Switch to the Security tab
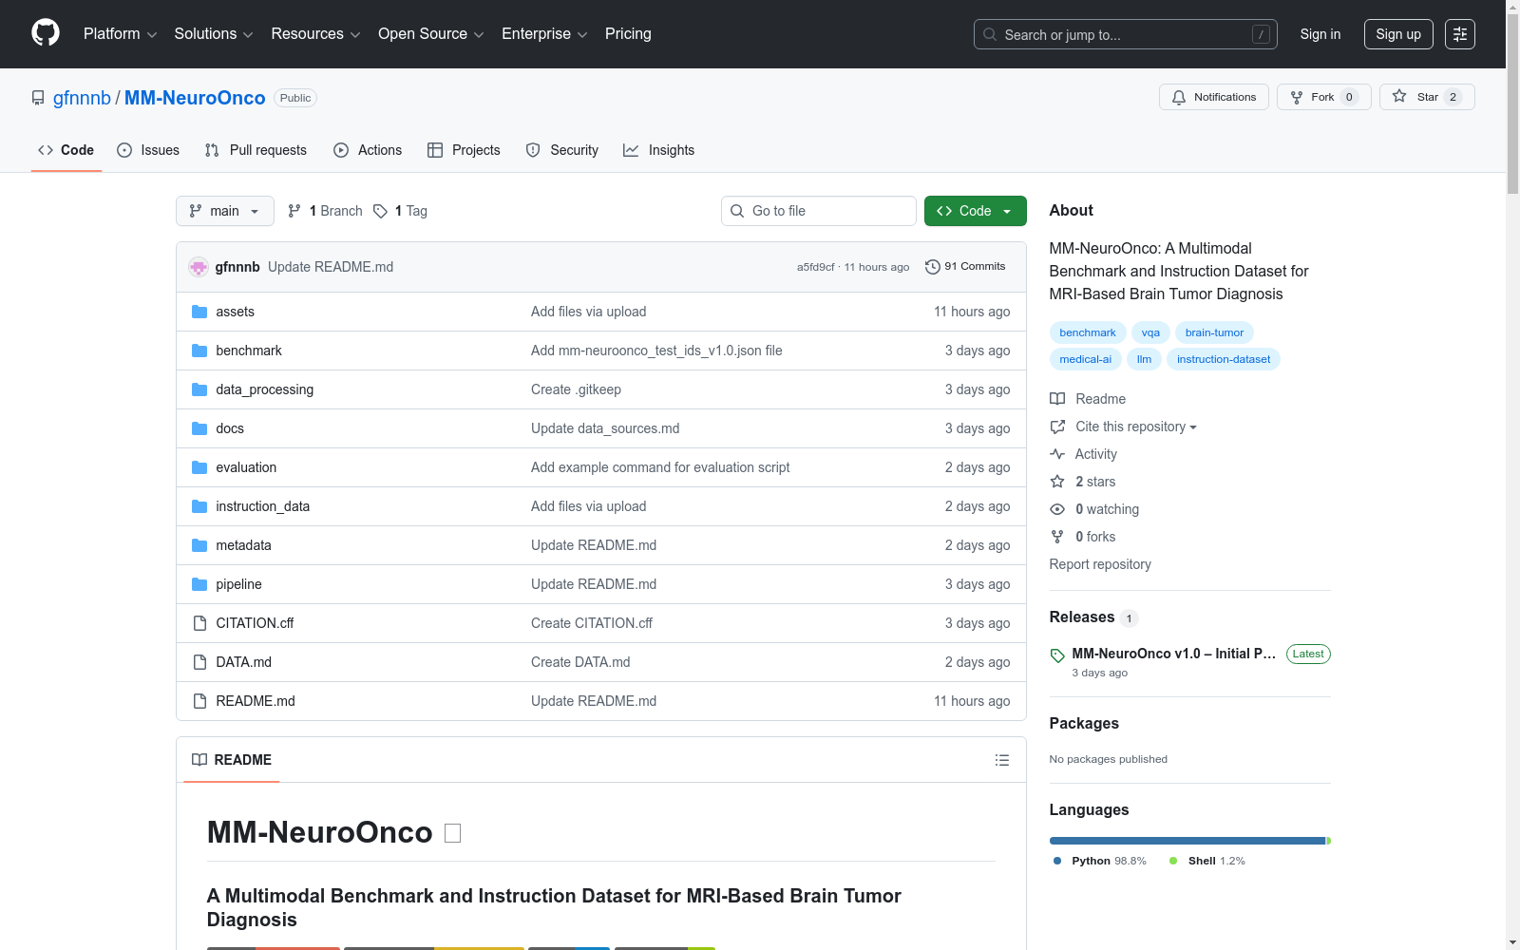Image resolution: width=1520 pixels, height=950 pixels. (x=562, y=150)
